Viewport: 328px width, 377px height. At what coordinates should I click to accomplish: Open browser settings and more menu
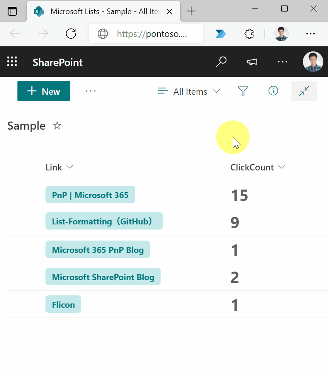pos(311,34)
